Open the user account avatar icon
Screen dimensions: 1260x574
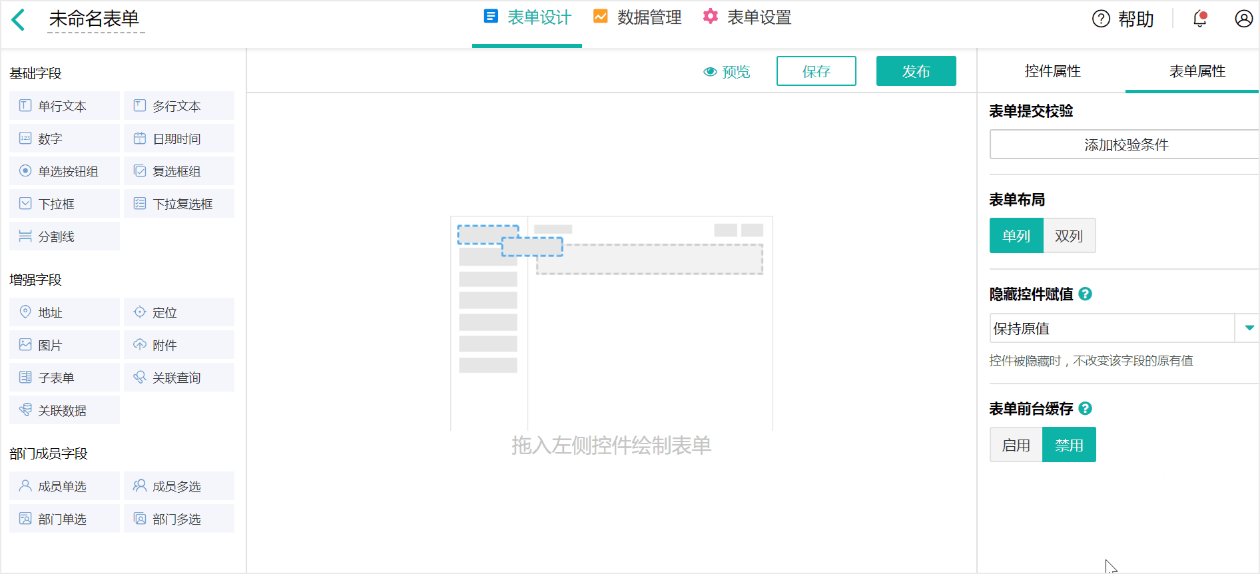click(1243, 19)
